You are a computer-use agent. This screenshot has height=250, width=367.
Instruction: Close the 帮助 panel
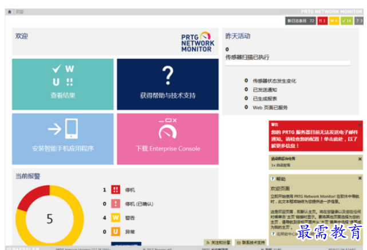coord(360,178)
